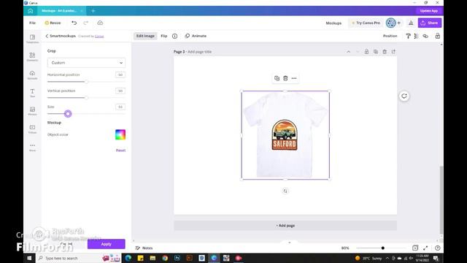Enter fullscreen presentation mode

point(425,248)
